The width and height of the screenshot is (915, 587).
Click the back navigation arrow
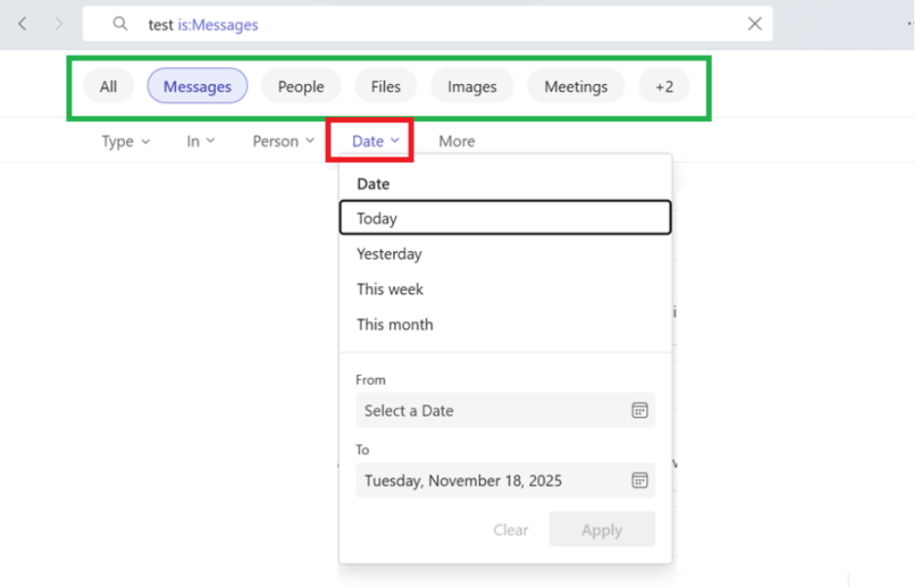coord(22,23)
